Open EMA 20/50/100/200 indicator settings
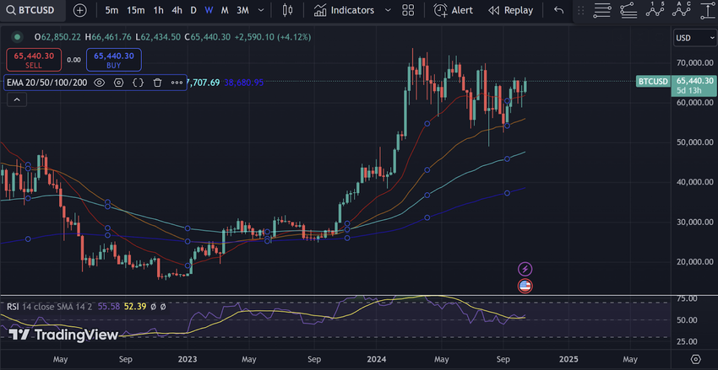The width and height of the screenshot is (718, 370). pyautogui.click(x=119, y=83)
